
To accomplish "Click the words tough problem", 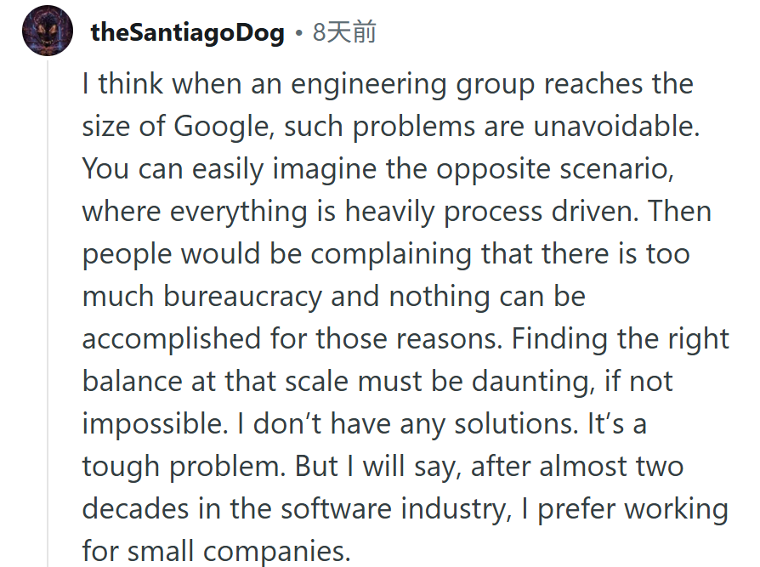I will pos(184,467).
